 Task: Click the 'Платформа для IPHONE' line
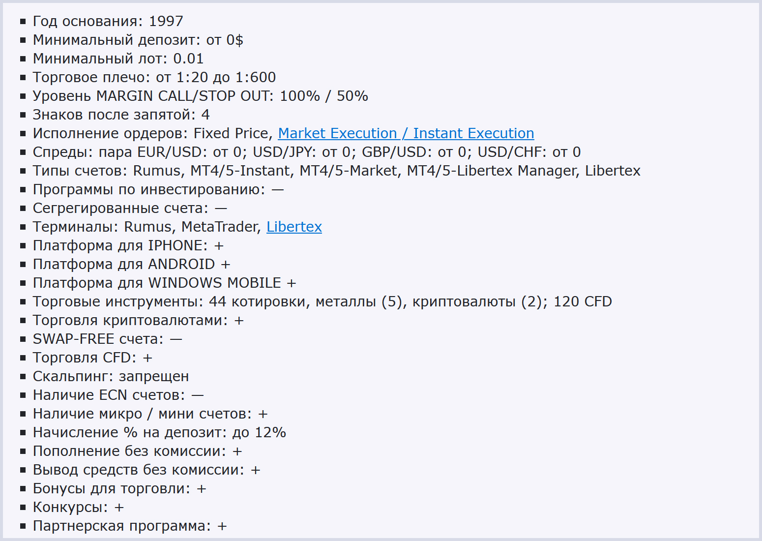[128, 245]
